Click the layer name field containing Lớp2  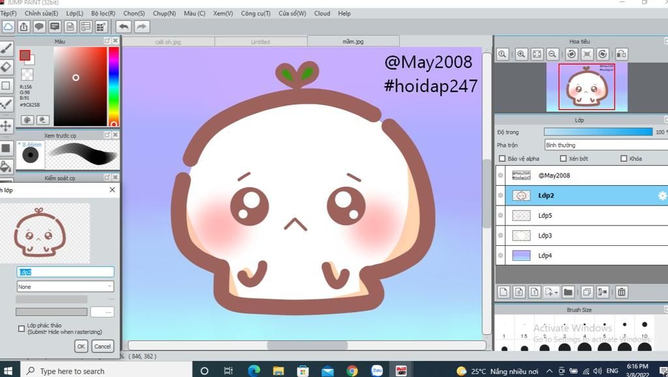tap(66, 272)
